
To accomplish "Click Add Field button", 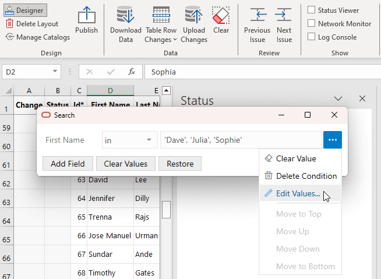I will coord(68,164).
